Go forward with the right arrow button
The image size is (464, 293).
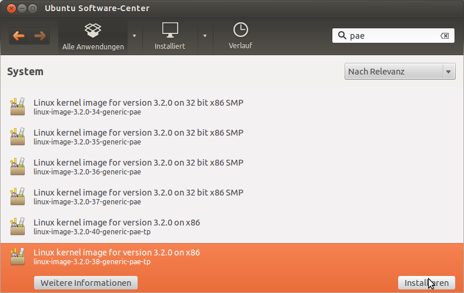(39, 36)
